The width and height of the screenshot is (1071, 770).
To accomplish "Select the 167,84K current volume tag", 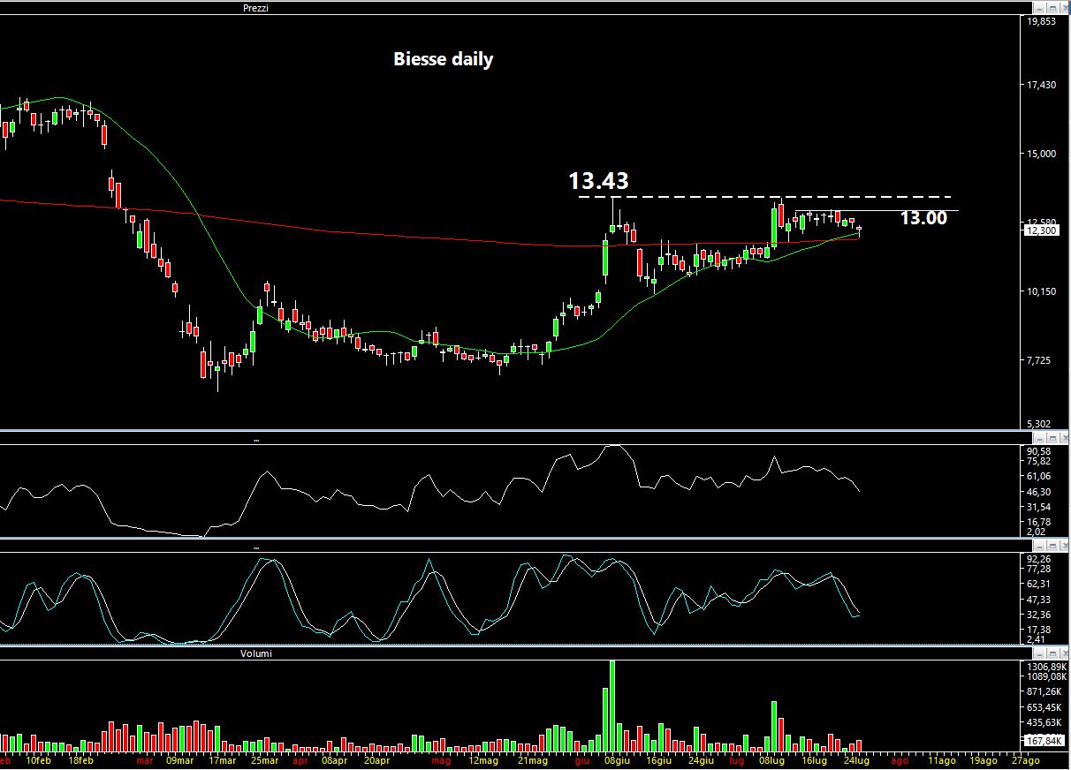I will click(1042, 740).
